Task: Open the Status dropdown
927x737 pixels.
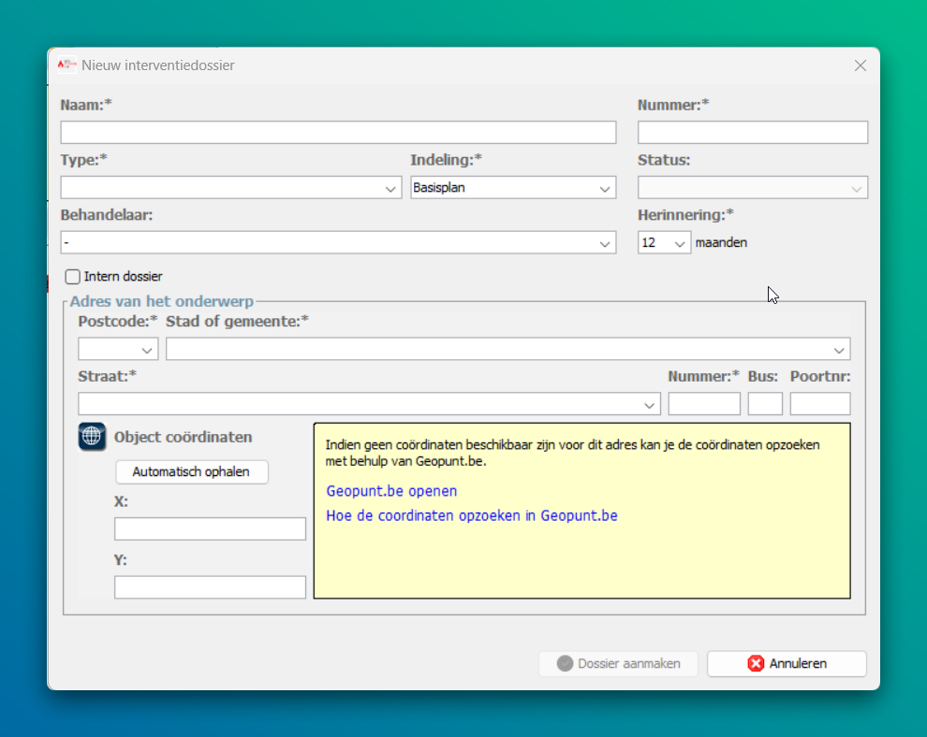Action: coord(753,188)
